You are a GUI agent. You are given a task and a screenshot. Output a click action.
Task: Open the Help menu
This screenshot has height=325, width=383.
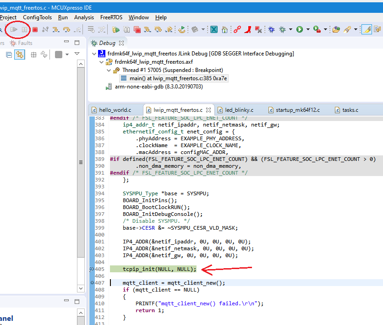(x=161, y=17)
